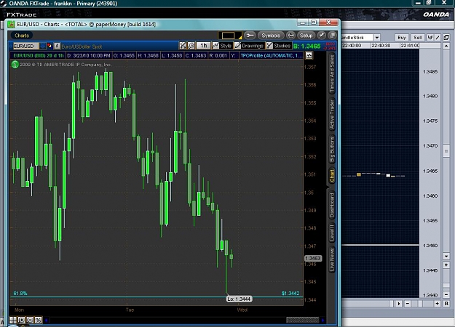
Task: Click the detach chart icon in OANDA window
Action: 446,37
